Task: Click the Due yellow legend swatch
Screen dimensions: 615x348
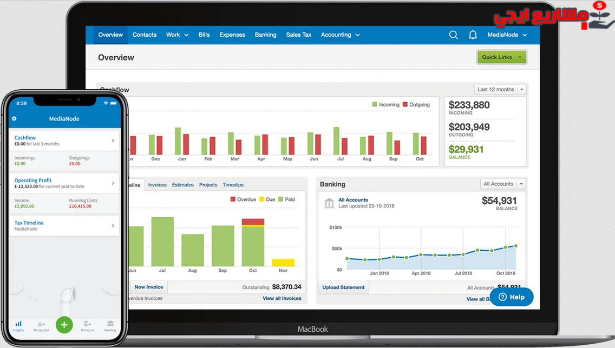Action: click(x=262, y=199)
